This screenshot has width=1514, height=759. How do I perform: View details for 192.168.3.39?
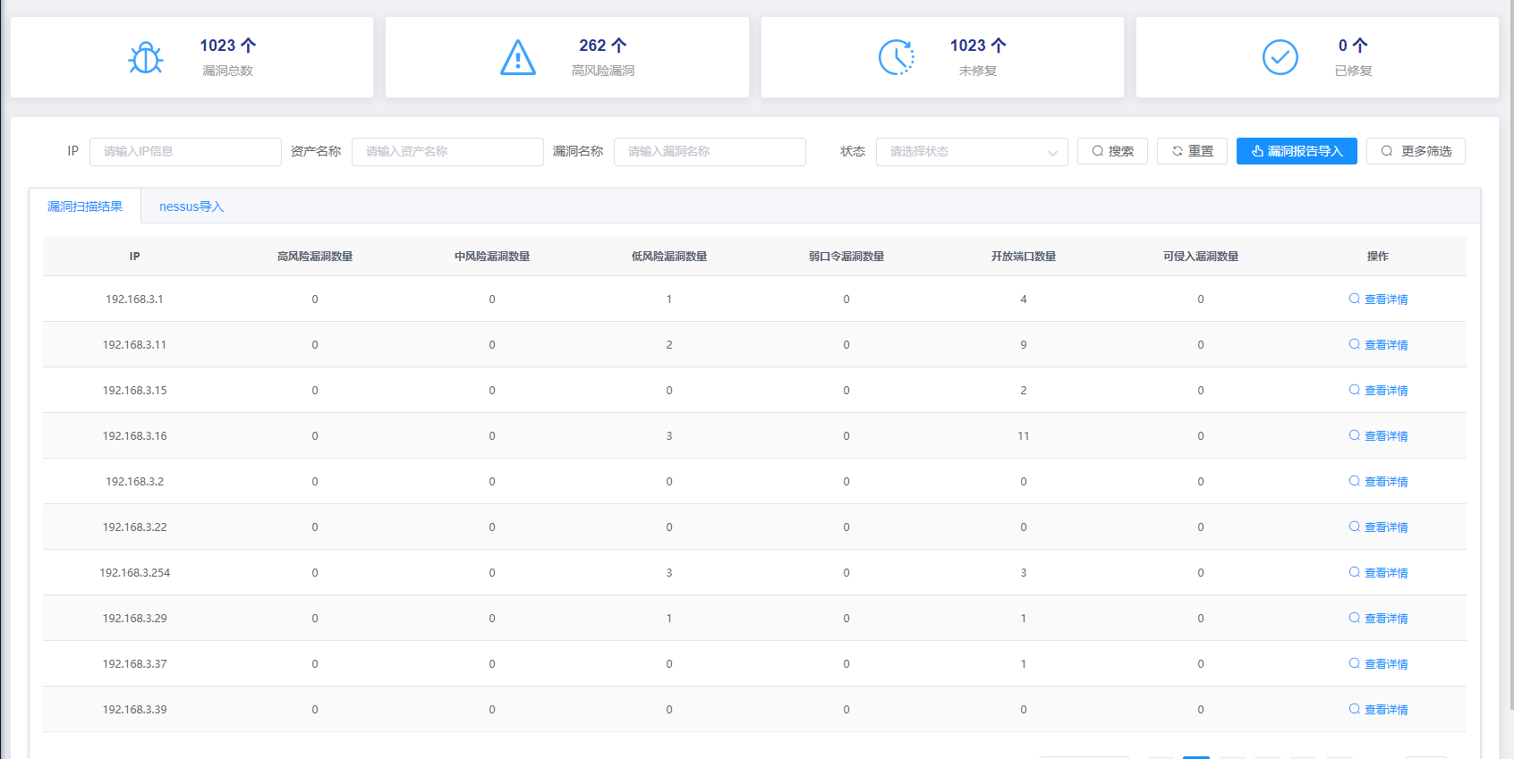click(x=1378, y=710)
